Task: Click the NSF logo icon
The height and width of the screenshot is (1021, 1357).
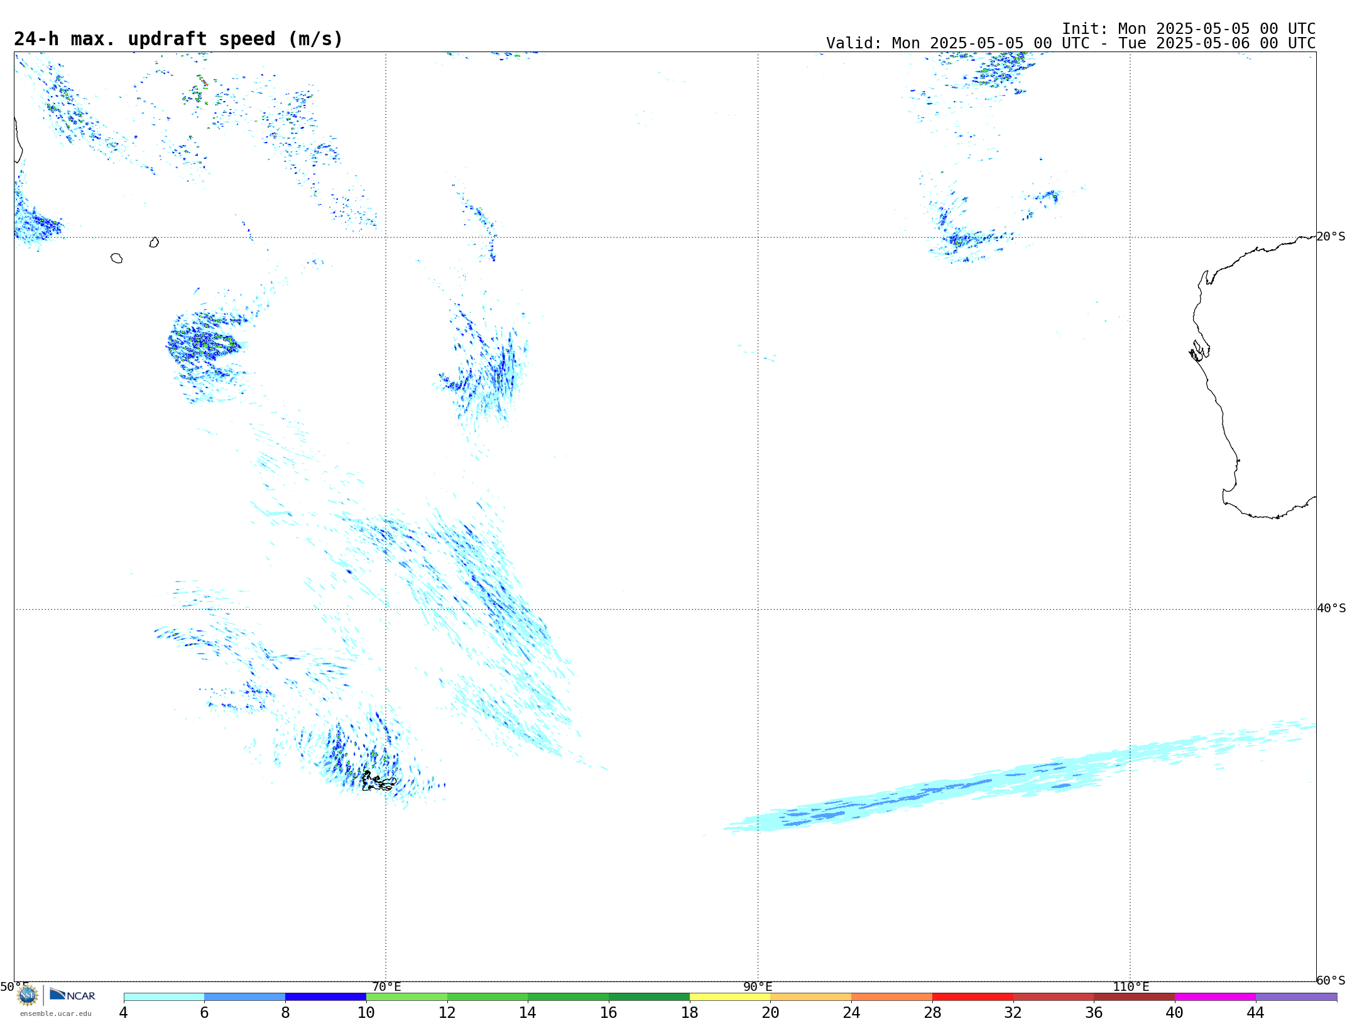Action: pos(28,995)
